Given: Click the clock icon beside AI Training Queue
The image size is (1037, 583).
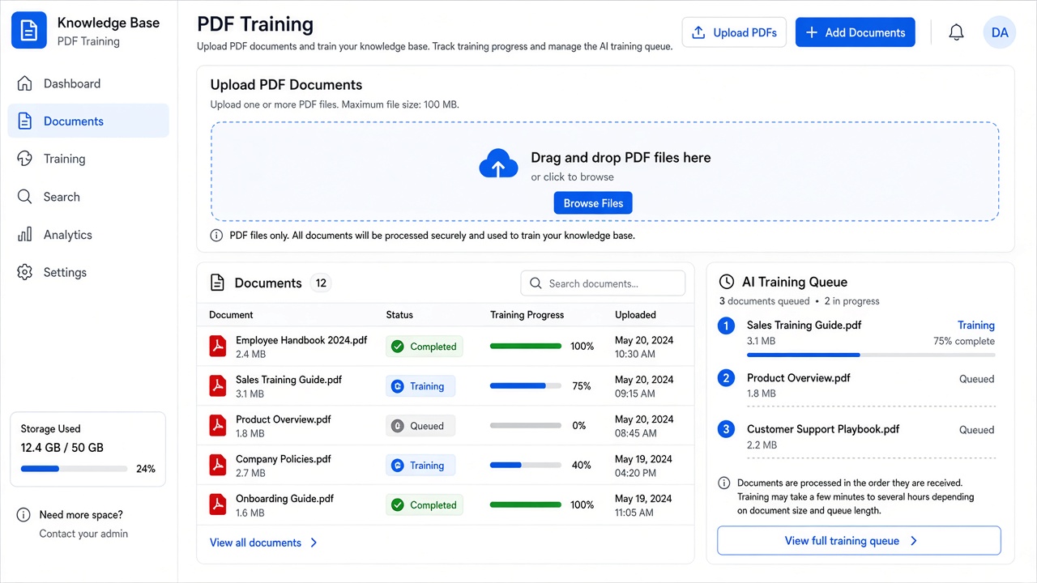Looking at the screenshot, I should point(727,282).
